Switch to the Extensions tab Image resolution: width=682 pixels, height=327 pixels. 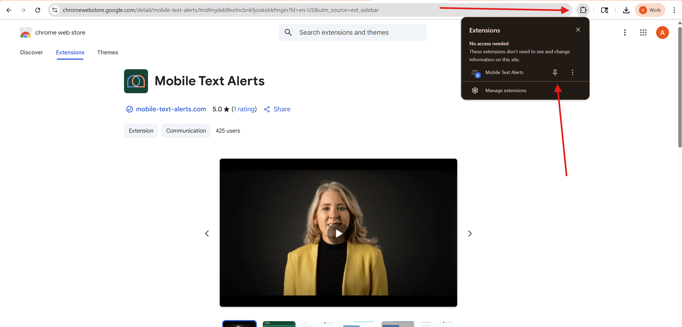tap(70, 52)
